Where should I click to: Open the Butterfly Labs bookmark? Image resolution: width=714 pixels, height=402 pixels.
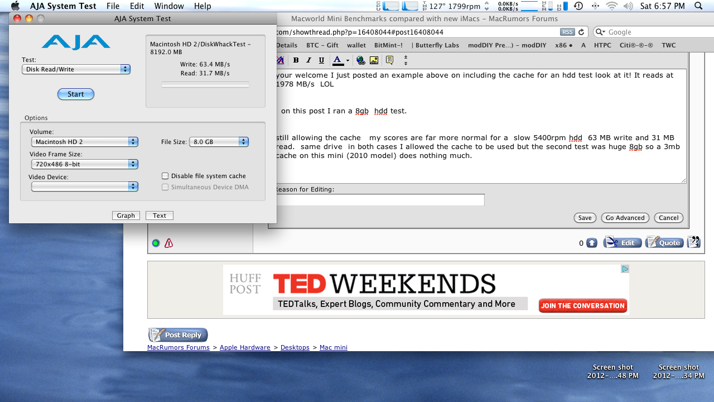click(x=435, y=45)
